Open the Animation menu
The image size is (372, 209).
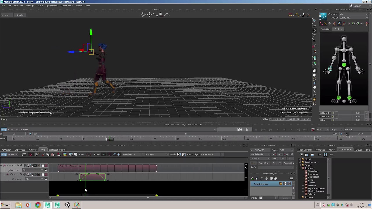(18, 6)
